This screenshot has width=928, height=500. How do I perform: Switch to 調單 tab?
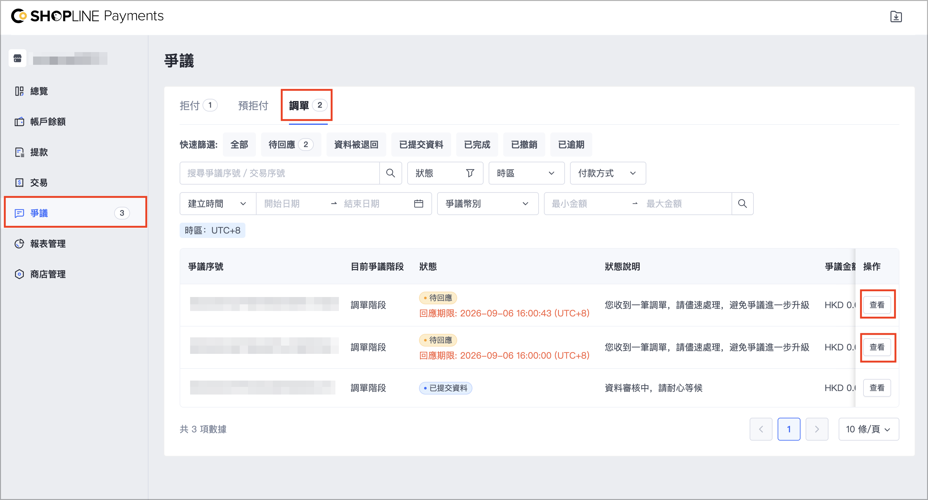(308, 105)
